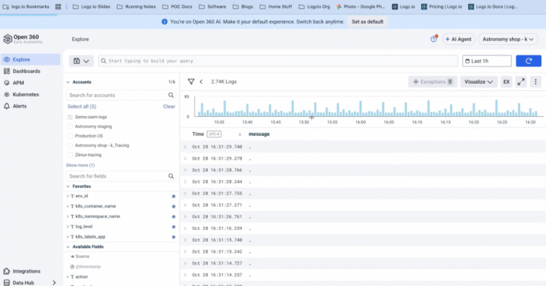
Task: Open bookmarks grid apps icon
Action: 58,6
